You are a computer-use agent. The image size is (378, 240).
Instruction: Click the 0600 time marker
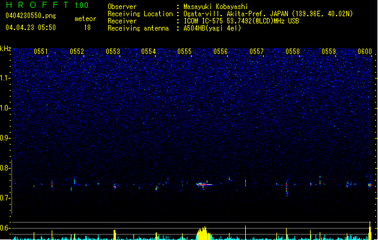[365, 52]
